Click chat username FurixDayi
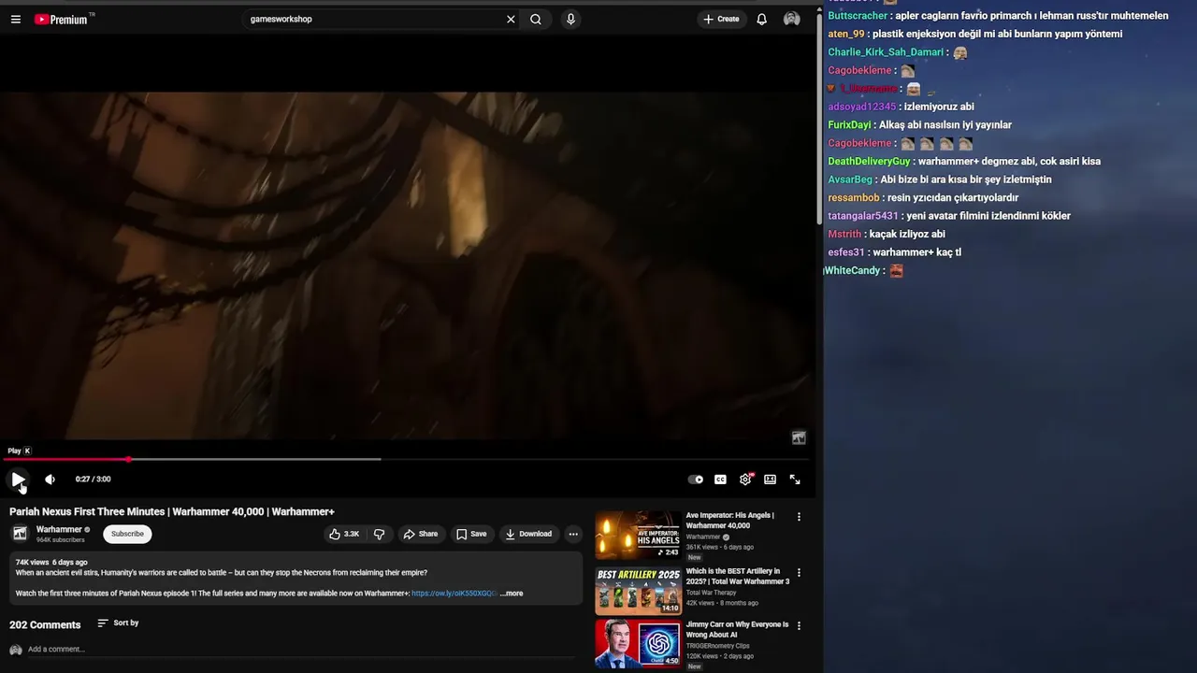 point(849,124)
